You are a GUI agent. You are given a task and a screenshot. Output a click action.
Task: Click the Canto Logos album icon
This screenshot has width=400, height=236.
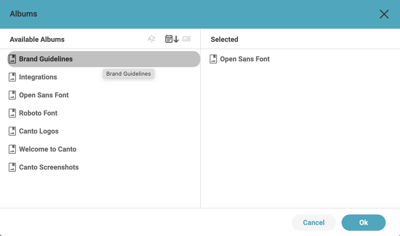[x=12, y=131]
